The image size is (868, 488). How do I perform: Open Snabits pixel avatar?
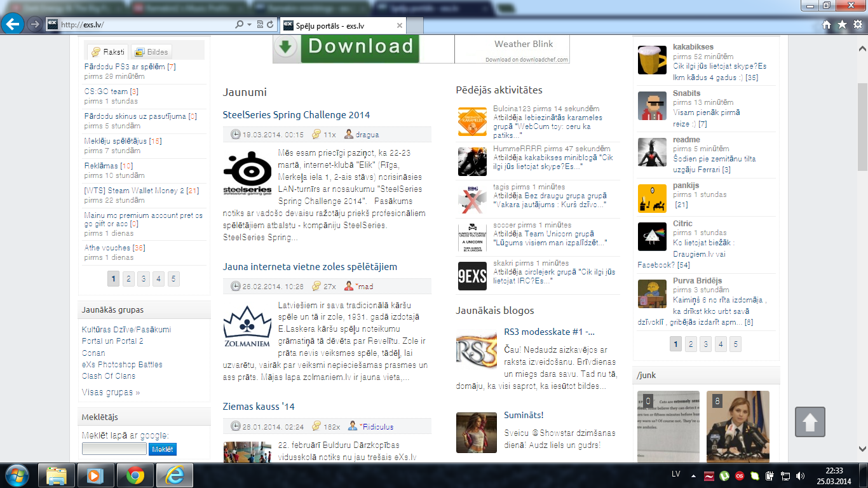click(x=652, y=105)
